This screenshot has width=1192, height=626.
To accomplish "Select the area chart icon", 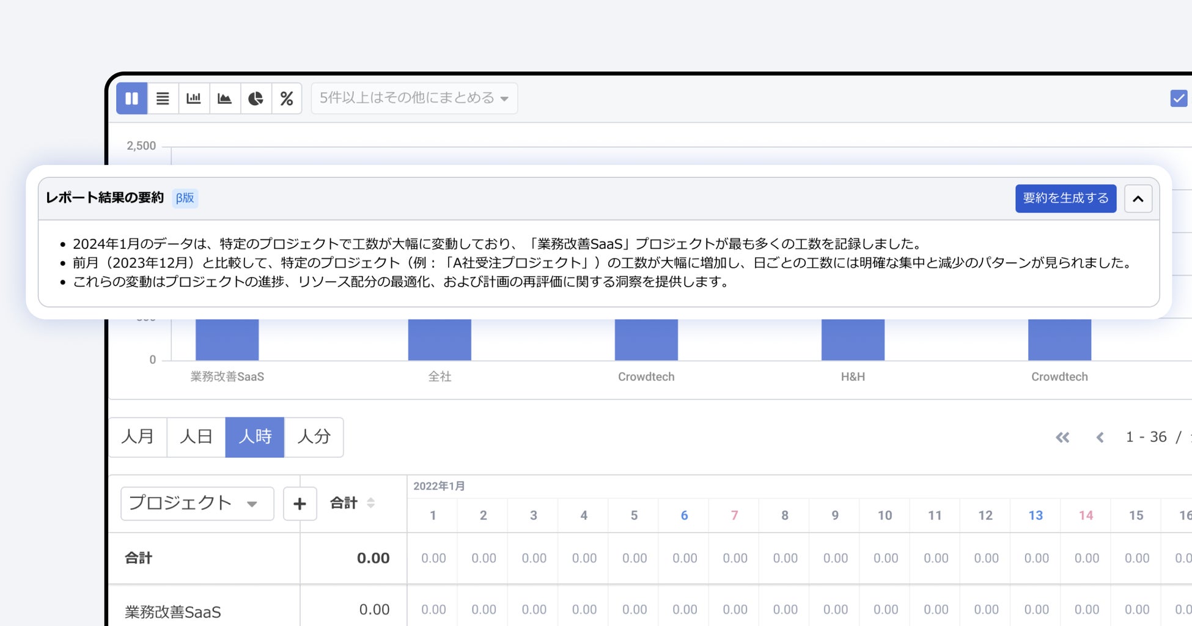I will pyautogui.click(x=225, y=98).
